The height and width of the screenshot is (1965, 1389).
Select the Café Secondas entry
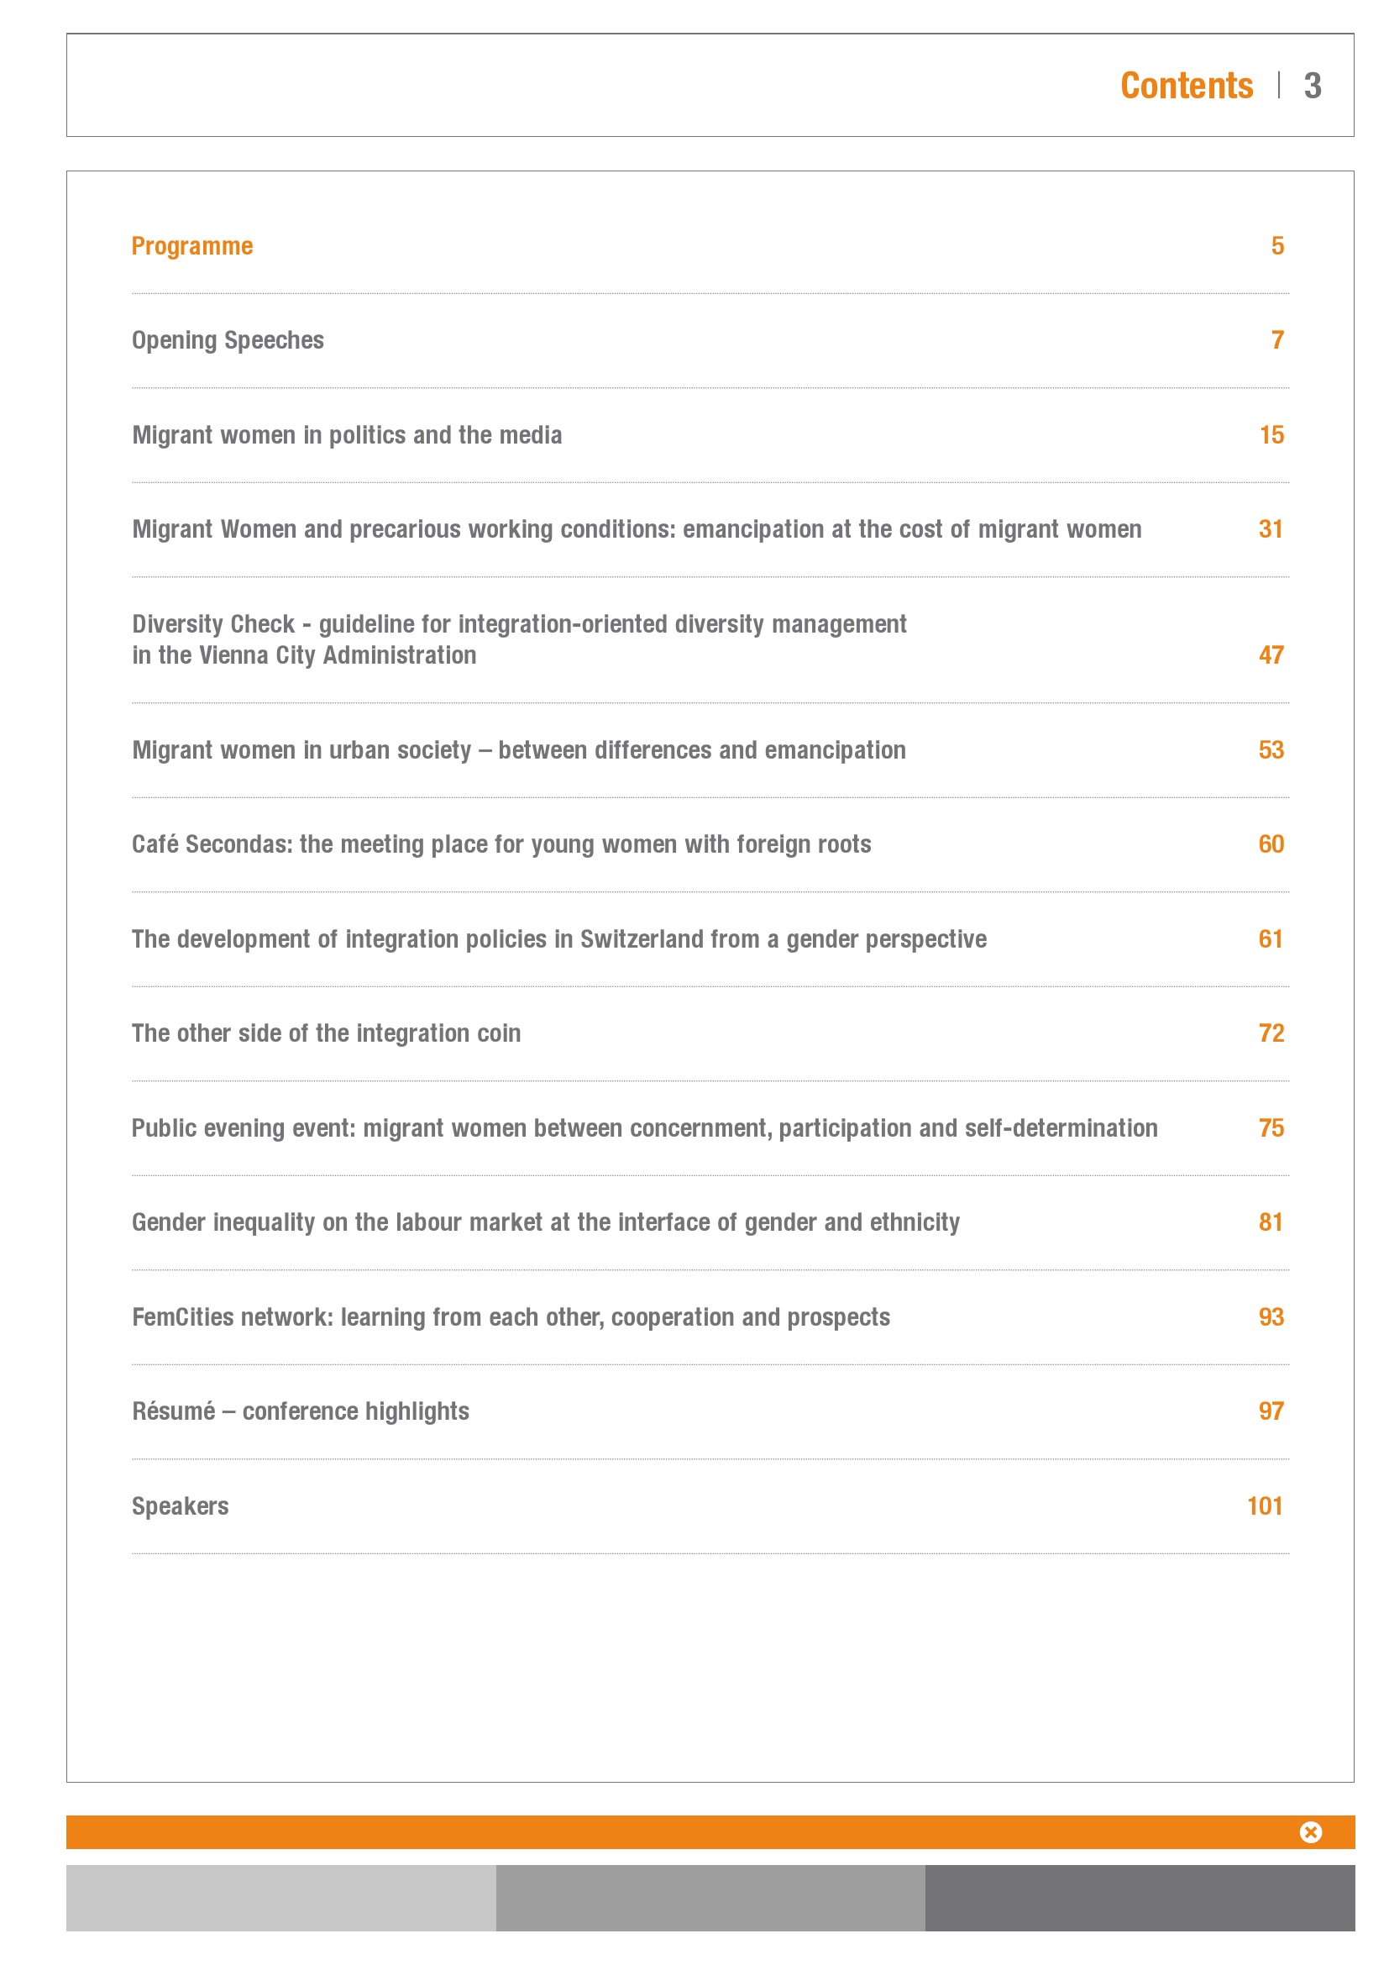[x=501, y=844]
